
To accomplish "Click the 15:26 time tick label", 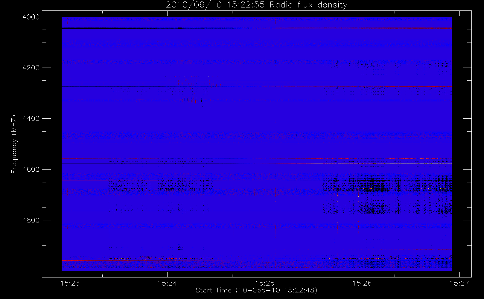I will pos(362,283).
